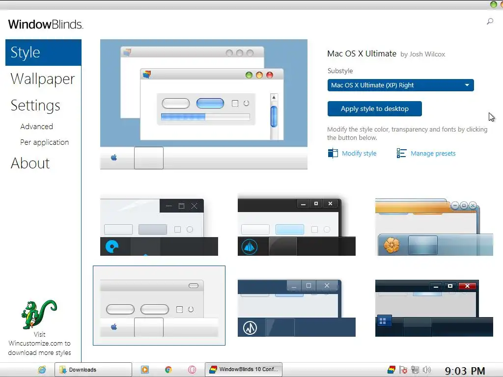Click the large Mac OS X Ultimate preview

click(204, 104)
